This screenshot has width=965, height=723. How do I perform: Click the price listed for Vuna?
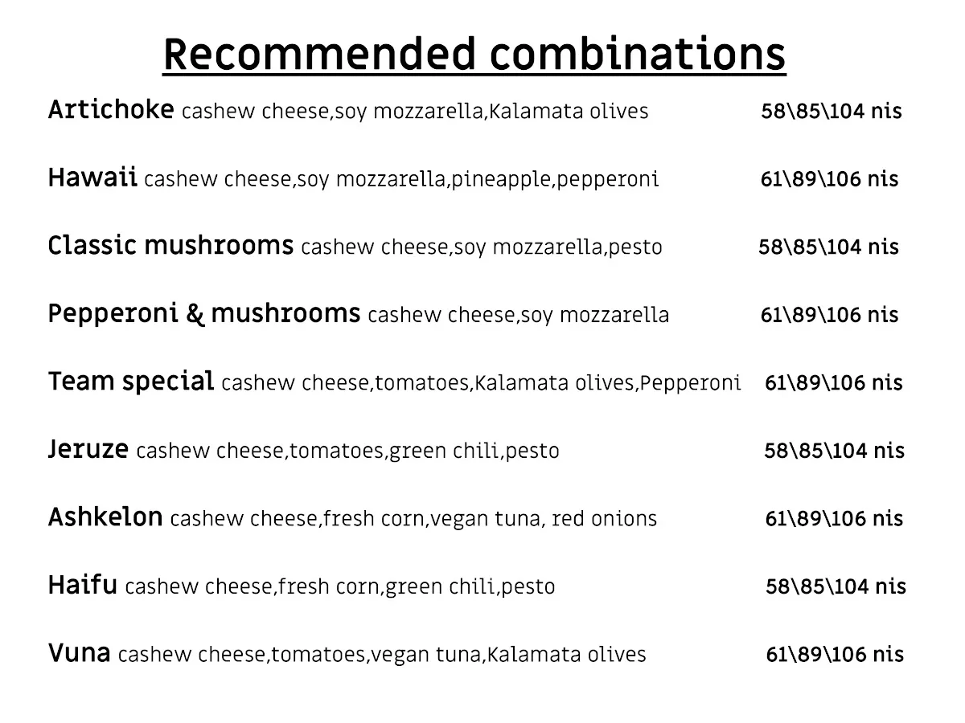tap(835, 655)
